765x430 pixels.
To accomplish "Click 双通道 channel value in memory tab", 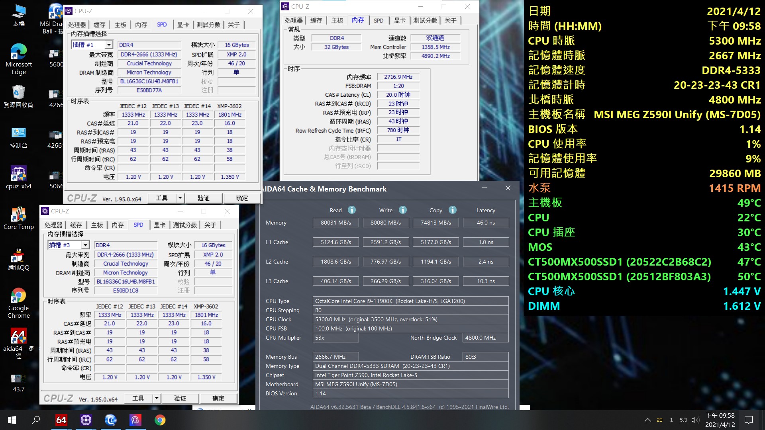I will click(x=435, y=38).
